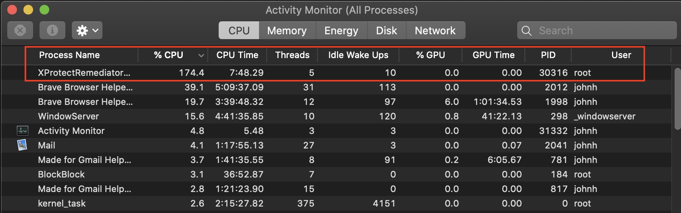Screen dimensions: 681x213
Task: Click the Activity Monitor app icon in list
Action: tap(23, 131)
